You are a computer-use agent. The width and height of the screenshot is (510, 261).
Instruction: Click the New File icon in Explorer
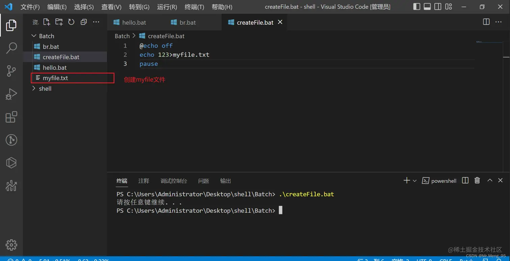(x=47, y=22)
